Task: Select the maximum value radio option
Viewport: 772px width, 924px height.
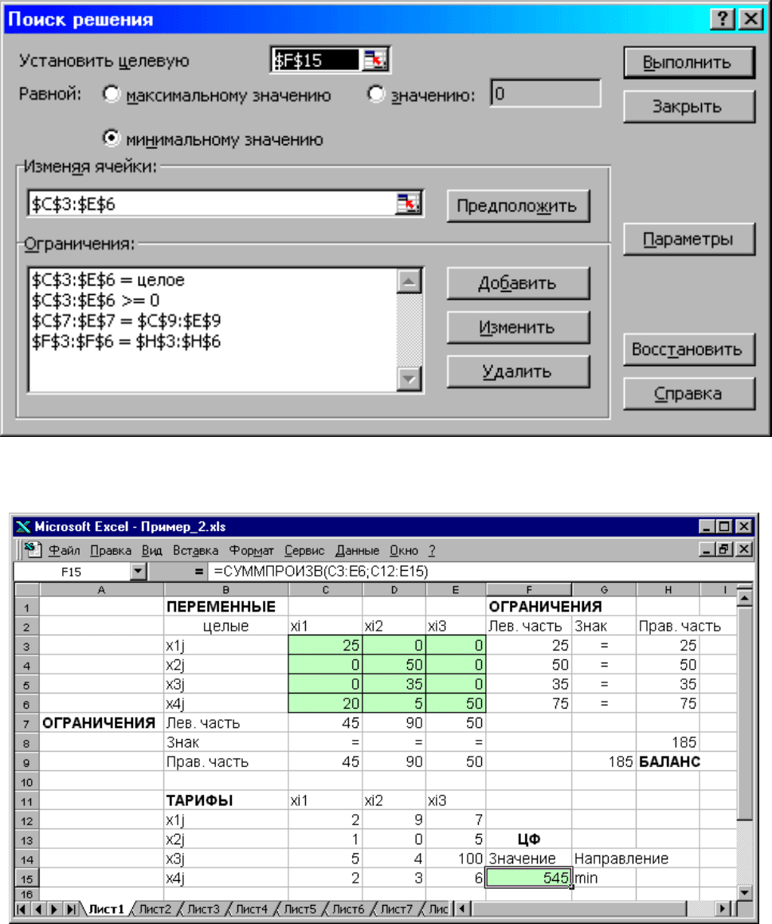Action: pyautogui.click(x=111, y=94)
